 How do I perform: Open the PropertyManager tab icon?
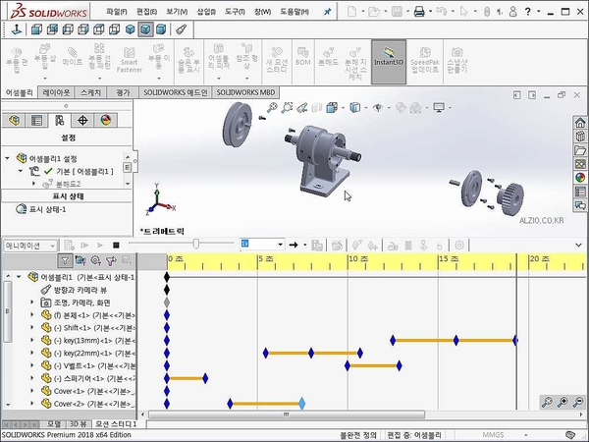(x=36, y=120)
